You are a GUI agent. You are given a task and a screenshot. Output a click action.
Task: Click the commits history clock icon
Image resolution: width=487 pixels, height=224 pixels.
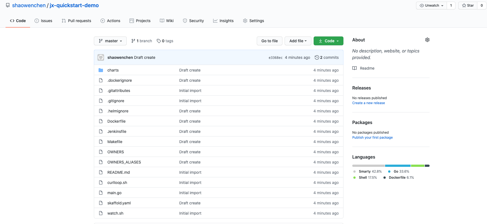click(317, 57)
